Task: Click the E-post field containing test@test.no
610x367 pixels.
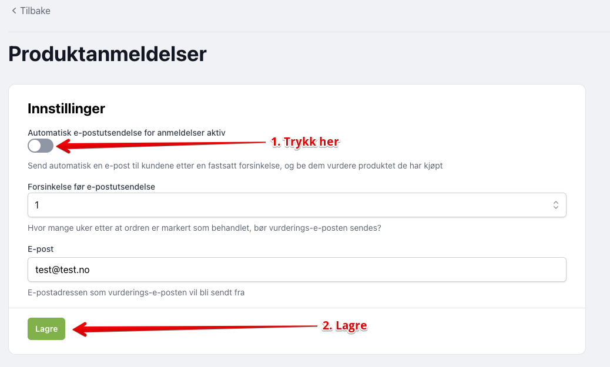Action: click(297, 270)
